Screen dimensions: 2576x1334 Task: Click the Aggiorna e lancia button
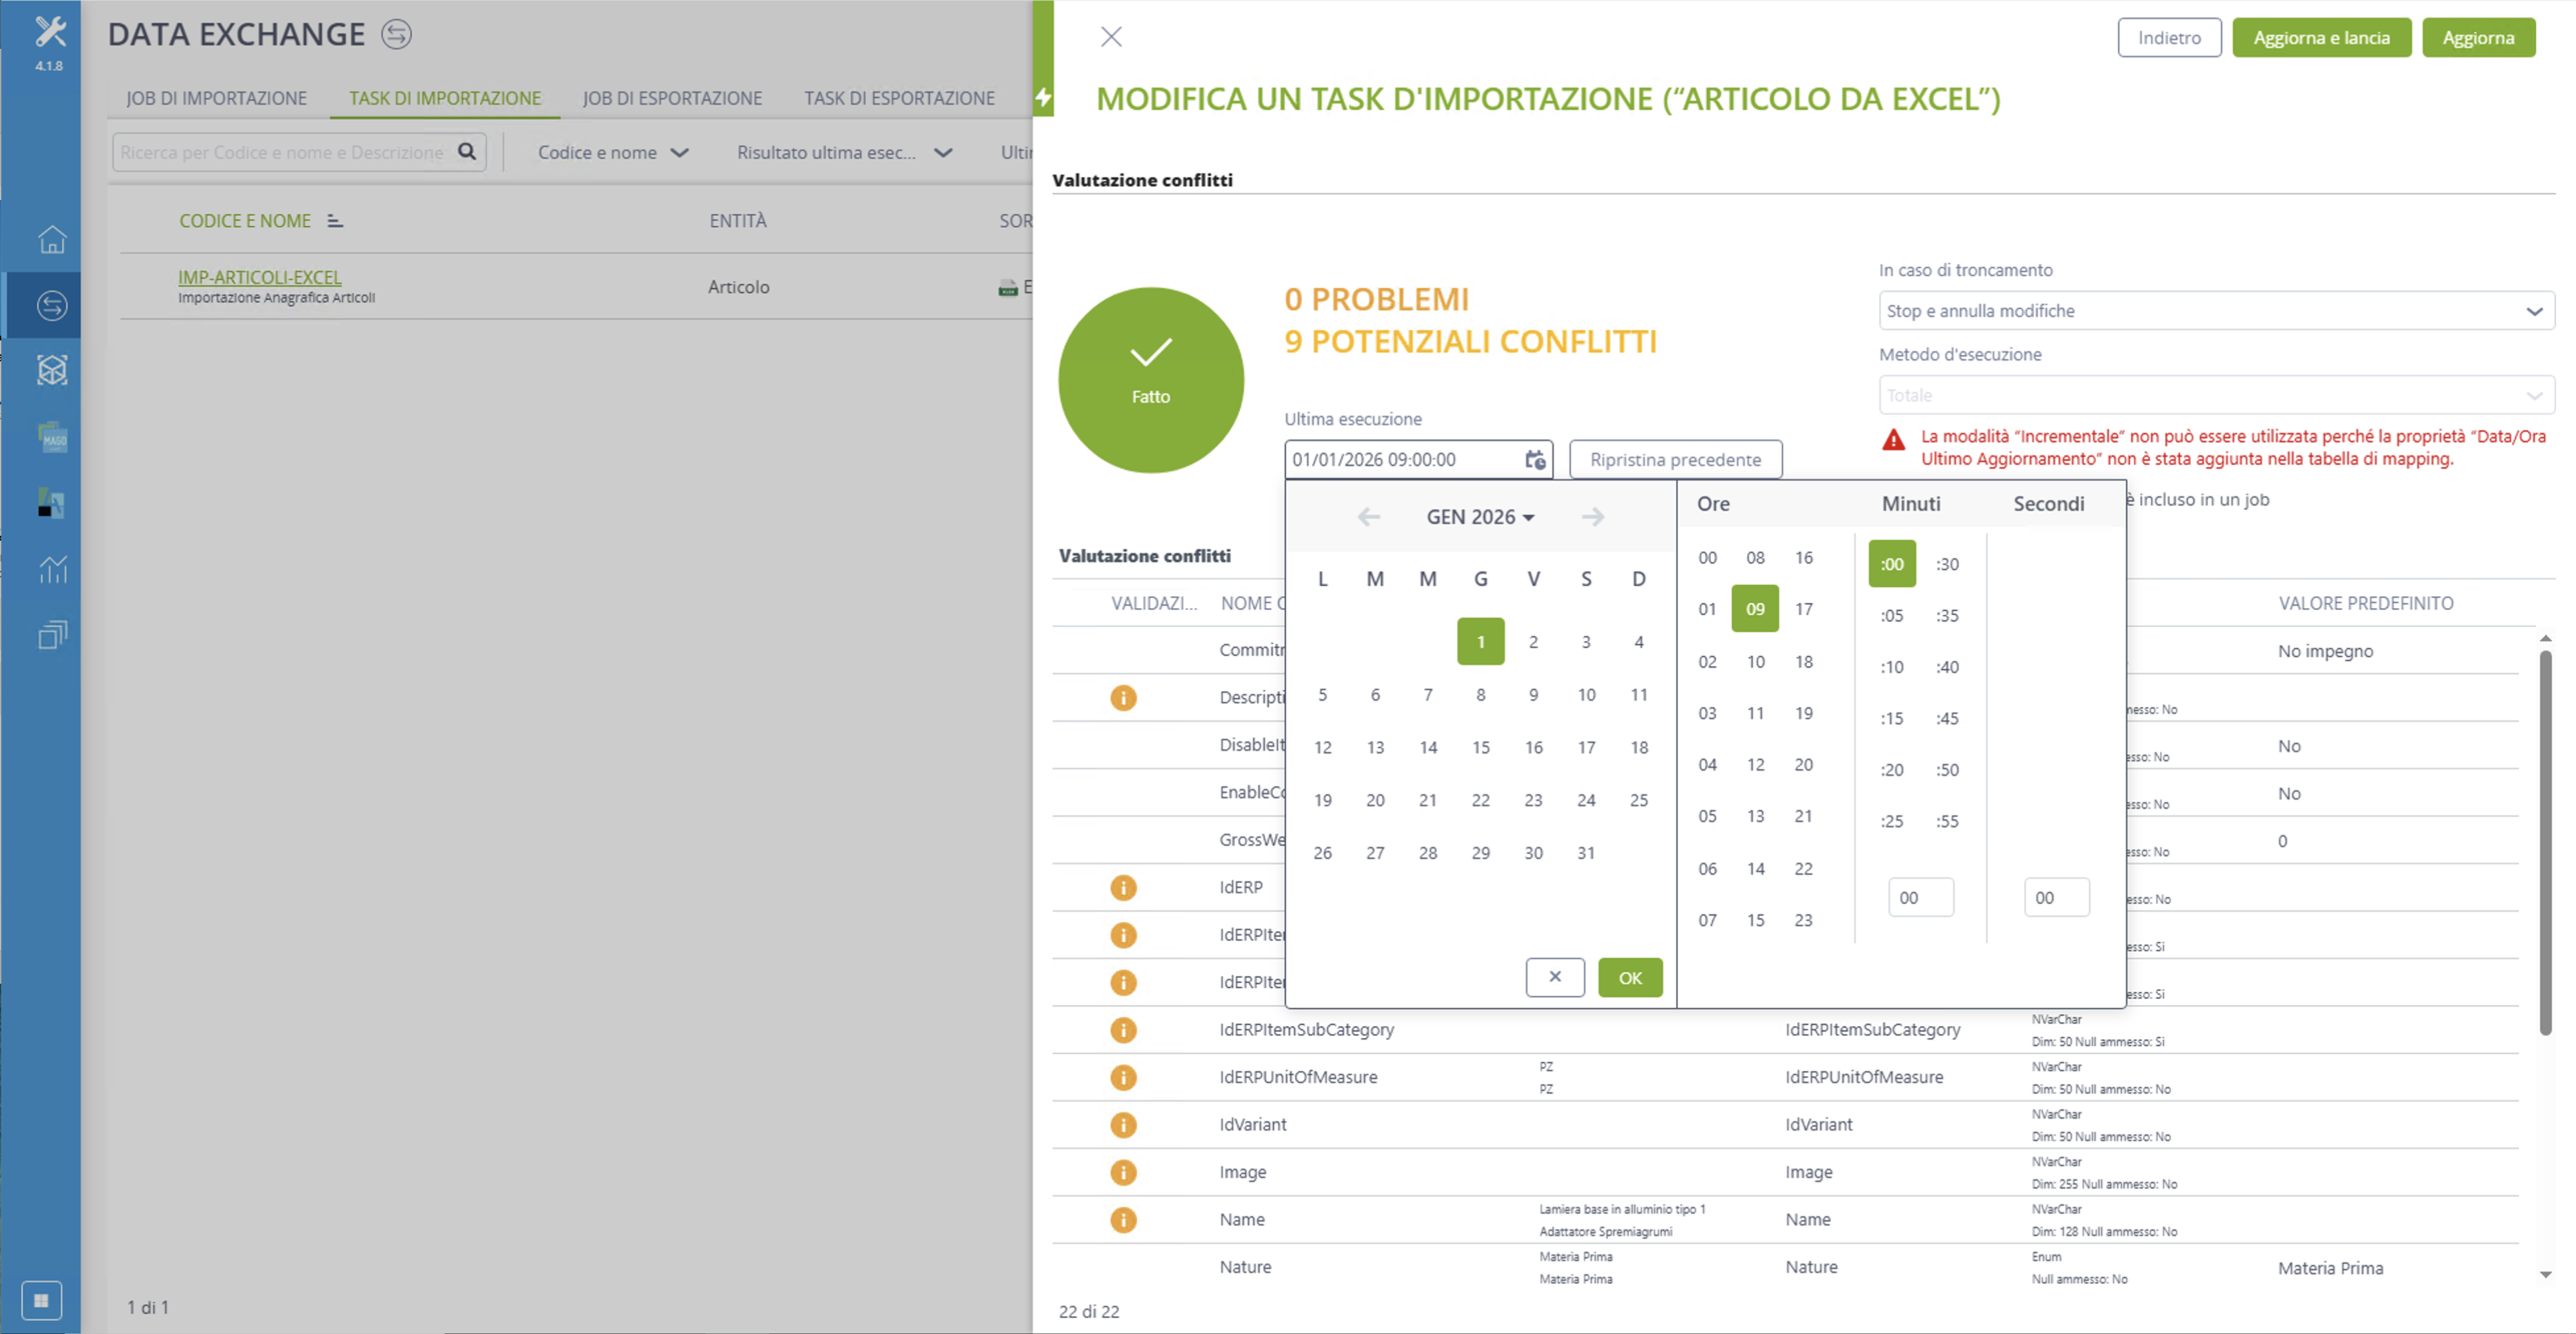pyautogui.click(x=2321, y=38)
